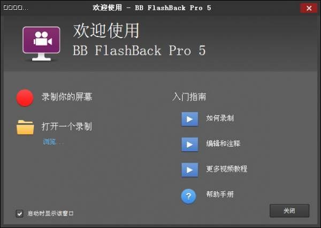The width and height of the screenshot is (321, 228).
Task: Play the 如何录制 tutorial video icon
Action: coord(189,119)
